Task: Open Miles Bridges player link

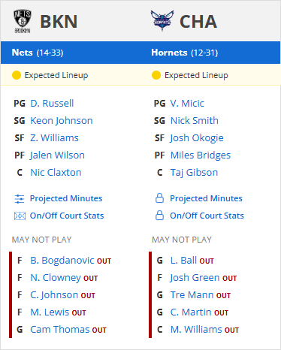Action: [201, 155]
